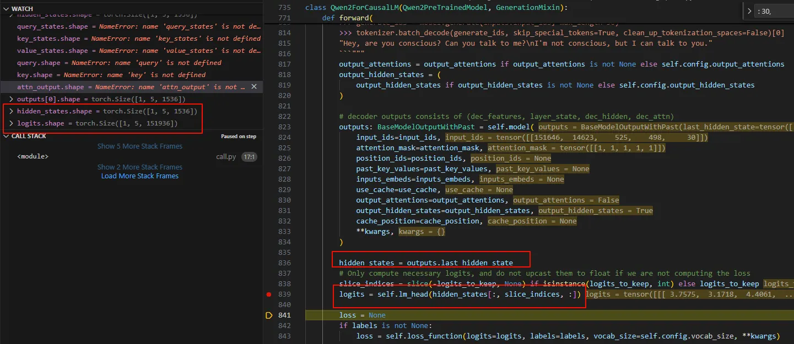Expand the fully visible hidden_states.shape watch entry

[x=11, y=111]
